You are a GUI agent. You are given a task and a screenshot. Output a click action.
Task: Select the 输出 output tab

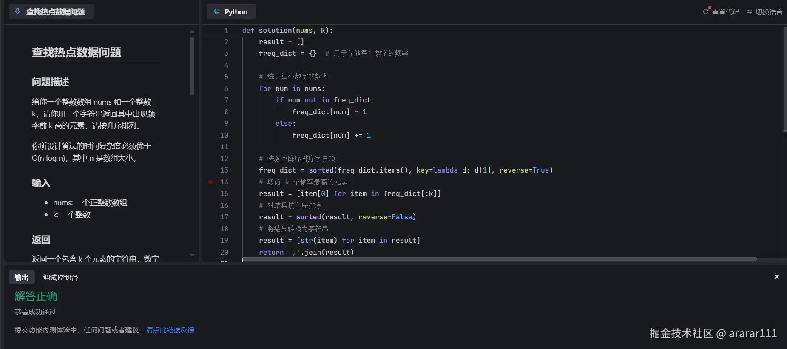[x=21, y=277]
